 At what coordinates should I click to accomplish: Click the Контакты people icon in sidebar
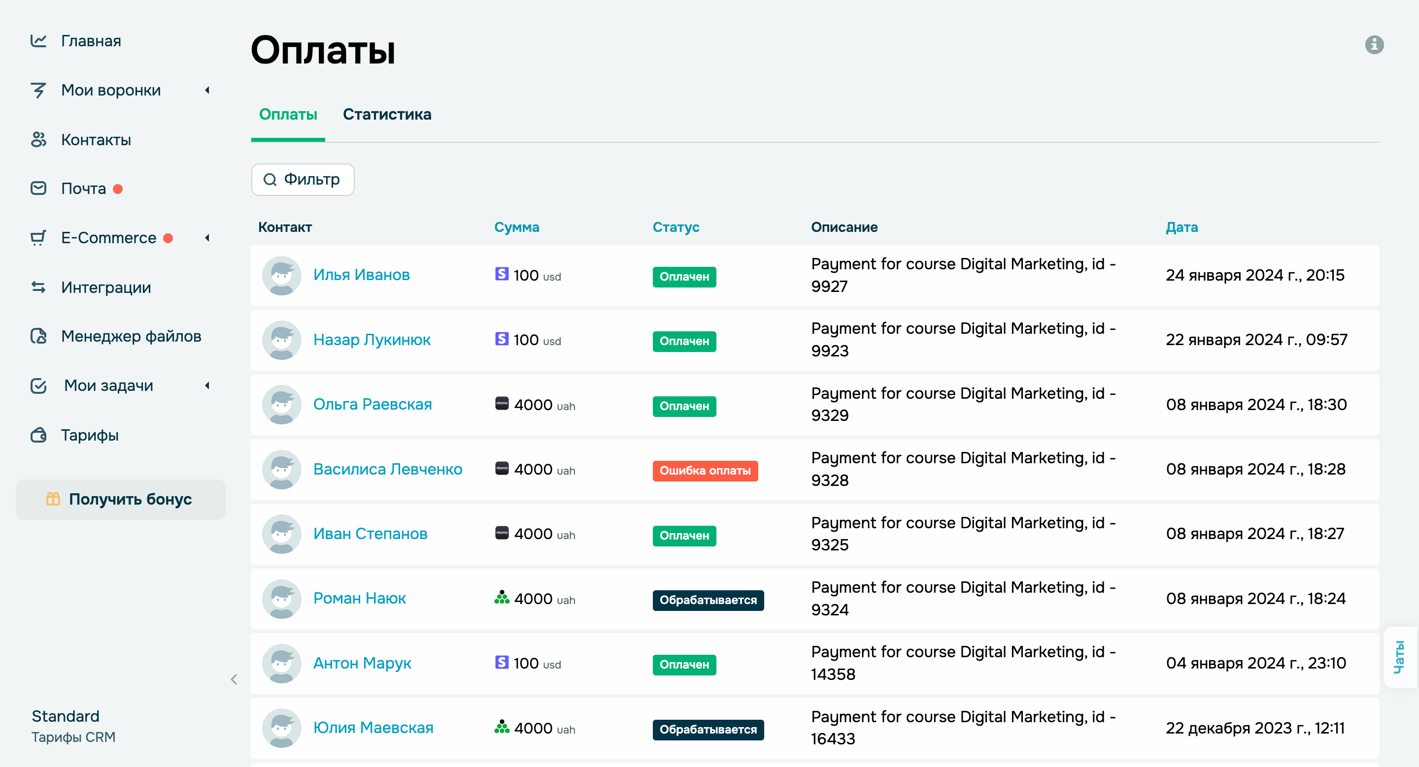pos(38,140)
